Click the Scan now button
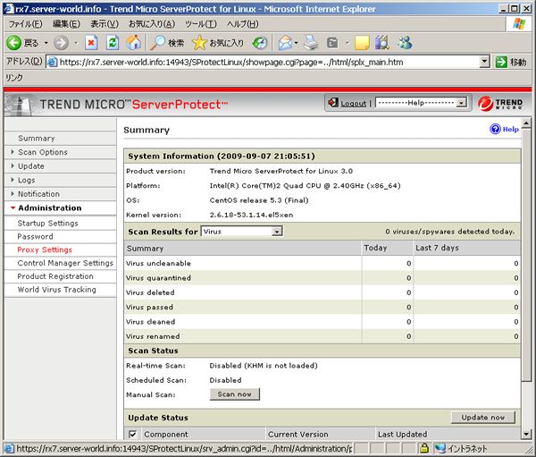The height and width of the screenshot is (457, 536). pos(234,394)
